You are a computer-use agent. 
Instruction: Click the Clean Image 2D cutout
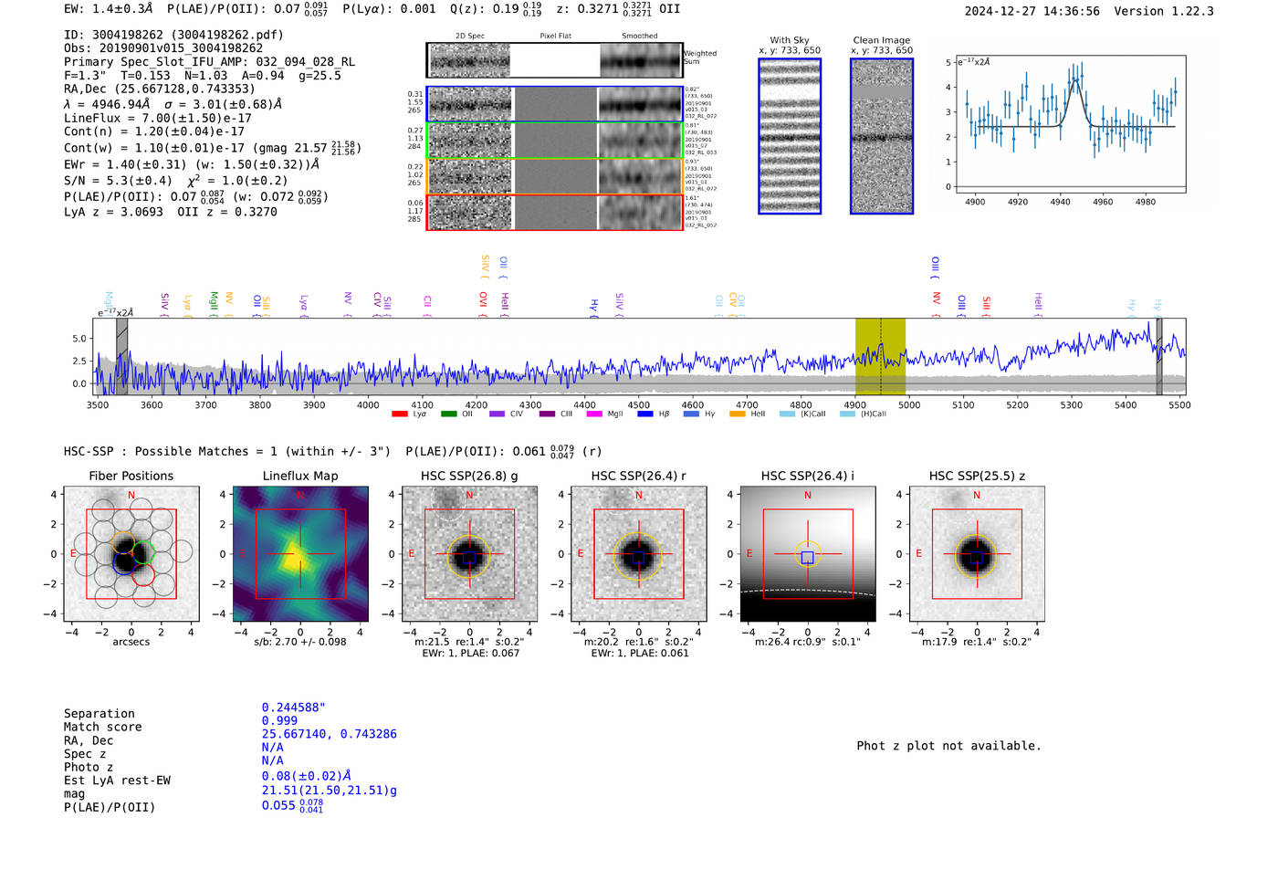coord(882,136)
